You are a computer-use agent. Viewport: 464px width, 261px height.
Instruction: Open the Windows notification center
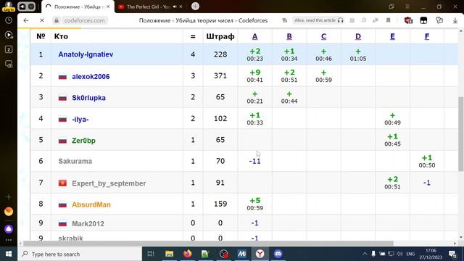452,254
